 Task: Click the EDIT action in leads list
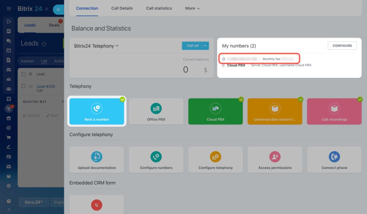pos(52,116)
